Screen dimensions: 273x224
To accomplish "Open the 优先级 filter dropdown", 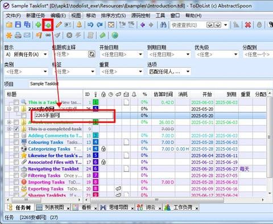I will tap(235, 55).
